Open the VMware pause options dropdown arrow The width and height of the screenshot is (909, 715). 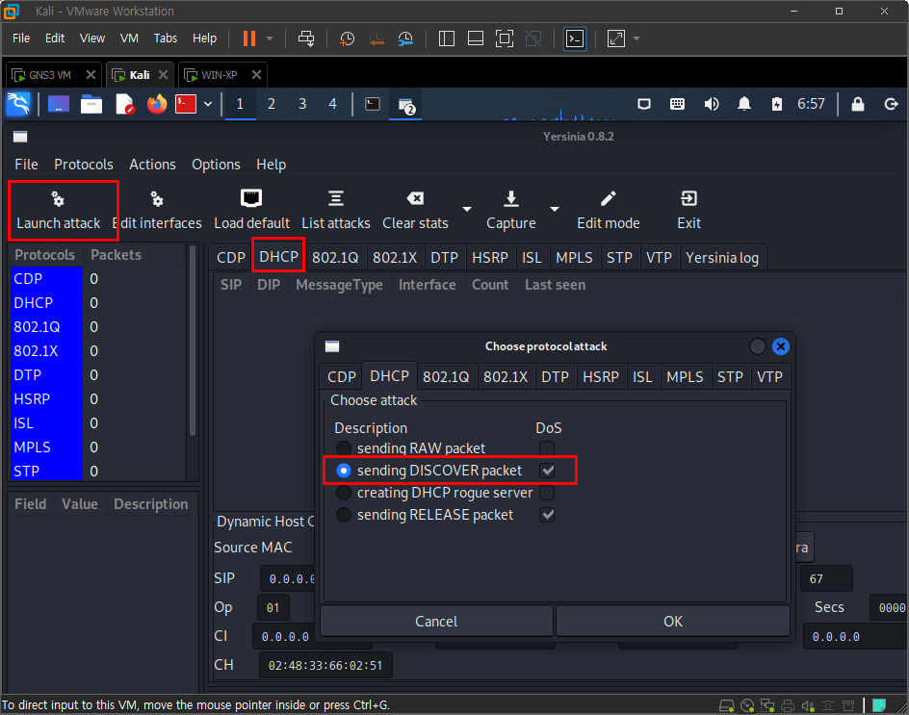[270, 38]
